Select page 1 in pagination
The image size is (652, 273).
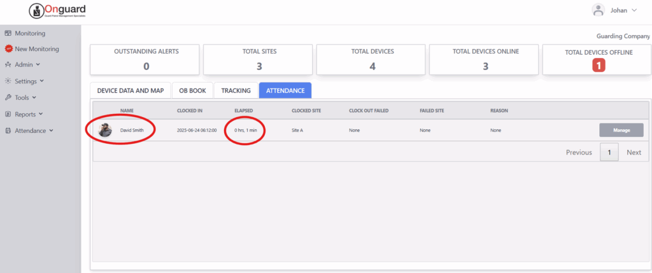[x=609, y=153]
